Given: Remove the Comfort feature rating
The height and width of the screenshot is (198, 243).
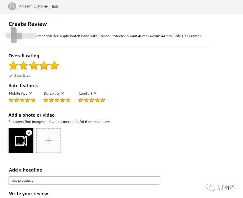Looking at the screenshot, I should (x=95, y=93).
